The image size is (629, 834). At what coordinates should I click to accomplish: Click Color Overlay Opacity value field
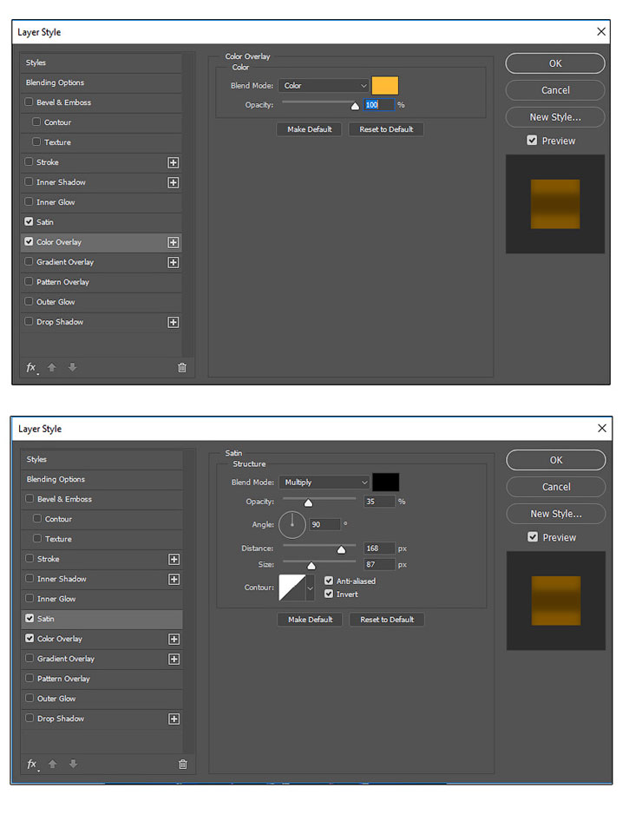point(379,105)
